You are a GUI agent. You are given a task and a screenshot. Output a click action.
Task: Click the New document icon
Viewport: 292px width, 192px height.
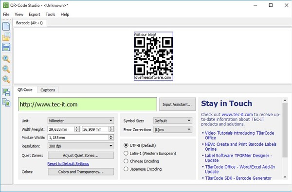point(6,26)
